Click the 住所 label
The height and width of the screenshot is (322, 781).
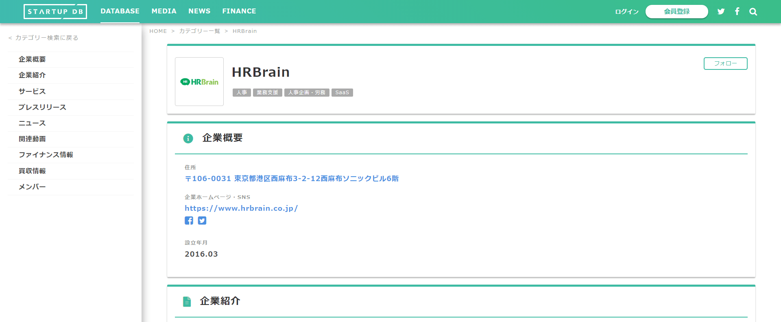pyautogui.click(x=190, y=167)
